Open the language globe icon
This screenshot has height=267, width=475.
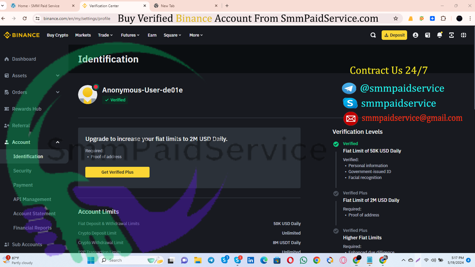click(x=463, y=35)
